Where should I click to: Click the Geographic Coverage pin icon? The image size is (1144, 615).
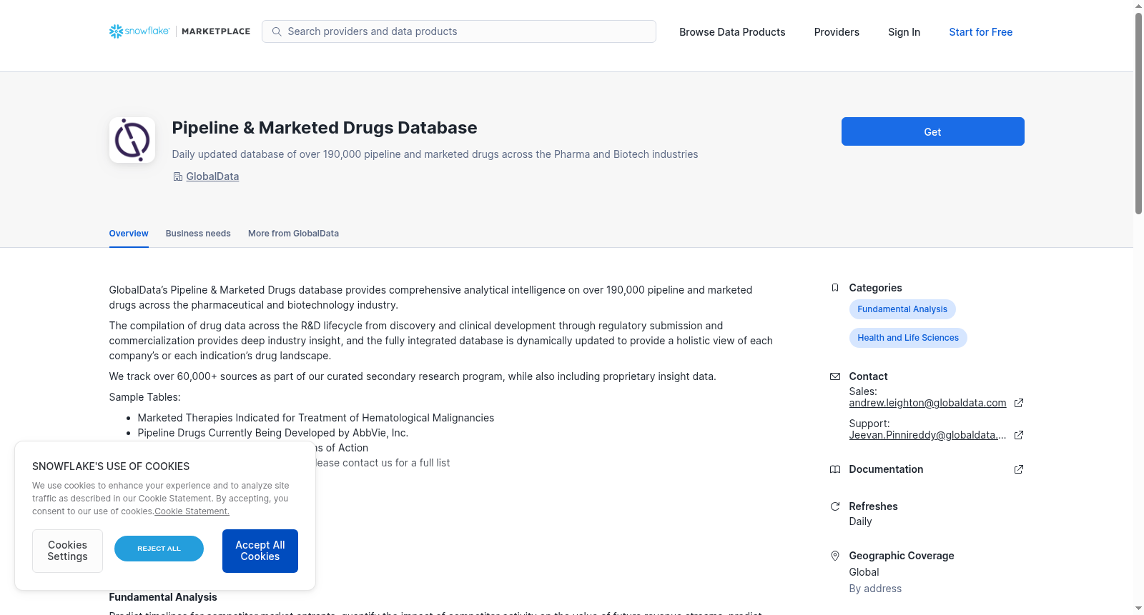835,556
